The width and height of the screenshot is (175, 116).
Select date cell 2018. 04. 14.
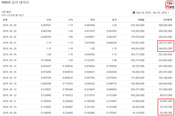[10, 84]
